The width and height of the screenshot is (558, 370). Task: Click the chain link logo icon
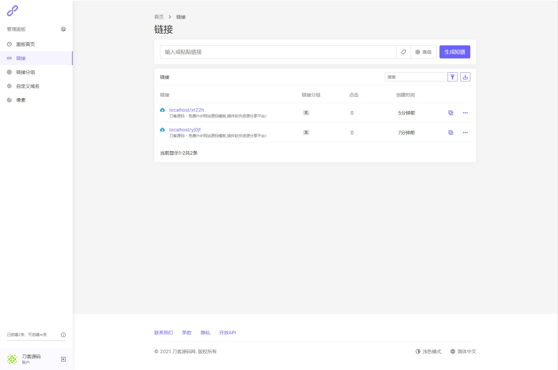click(12, 11)
